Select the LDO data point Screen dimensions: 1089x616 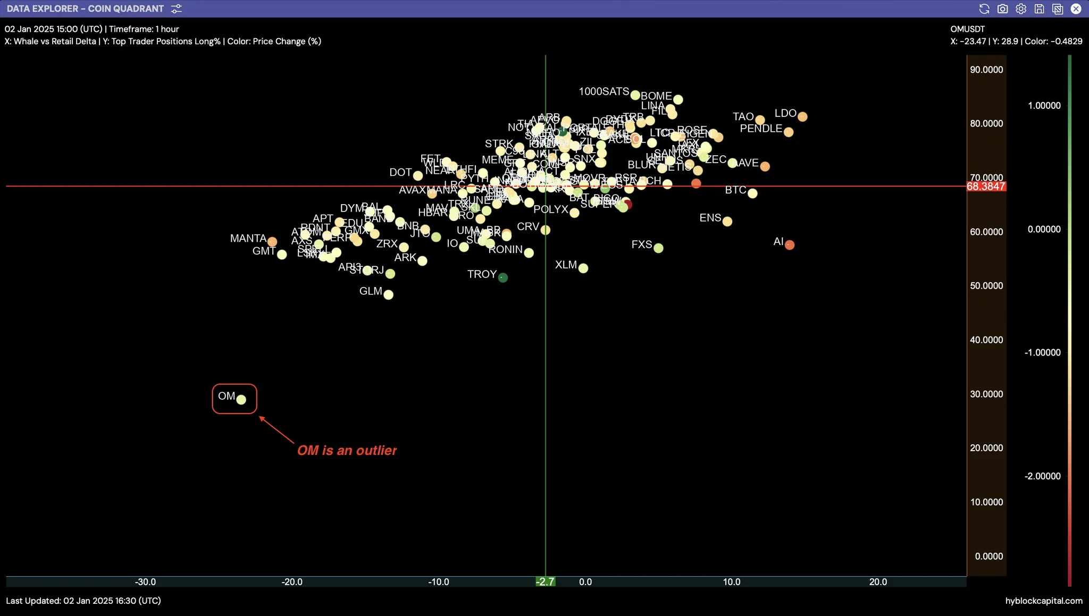tap(802, 116)
